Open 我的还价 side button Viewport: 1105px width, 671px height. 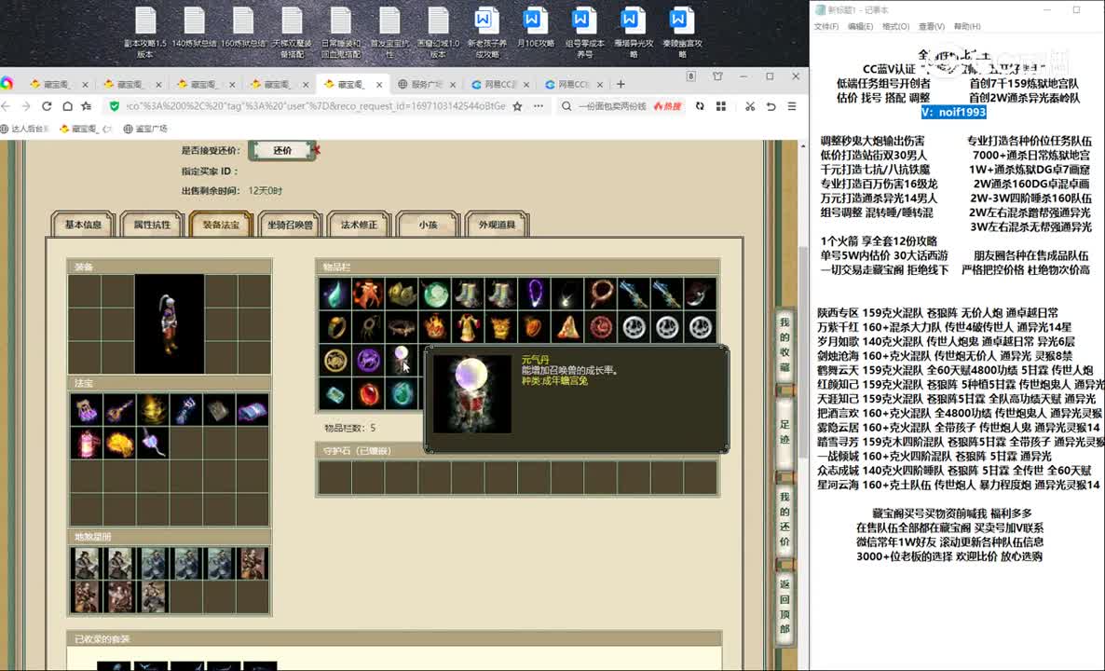(x=784, y=519)
